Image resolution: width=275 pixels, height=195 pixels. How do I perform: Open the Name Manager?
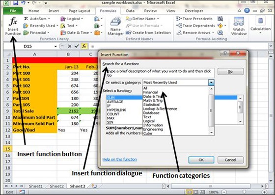pos(115,26)
